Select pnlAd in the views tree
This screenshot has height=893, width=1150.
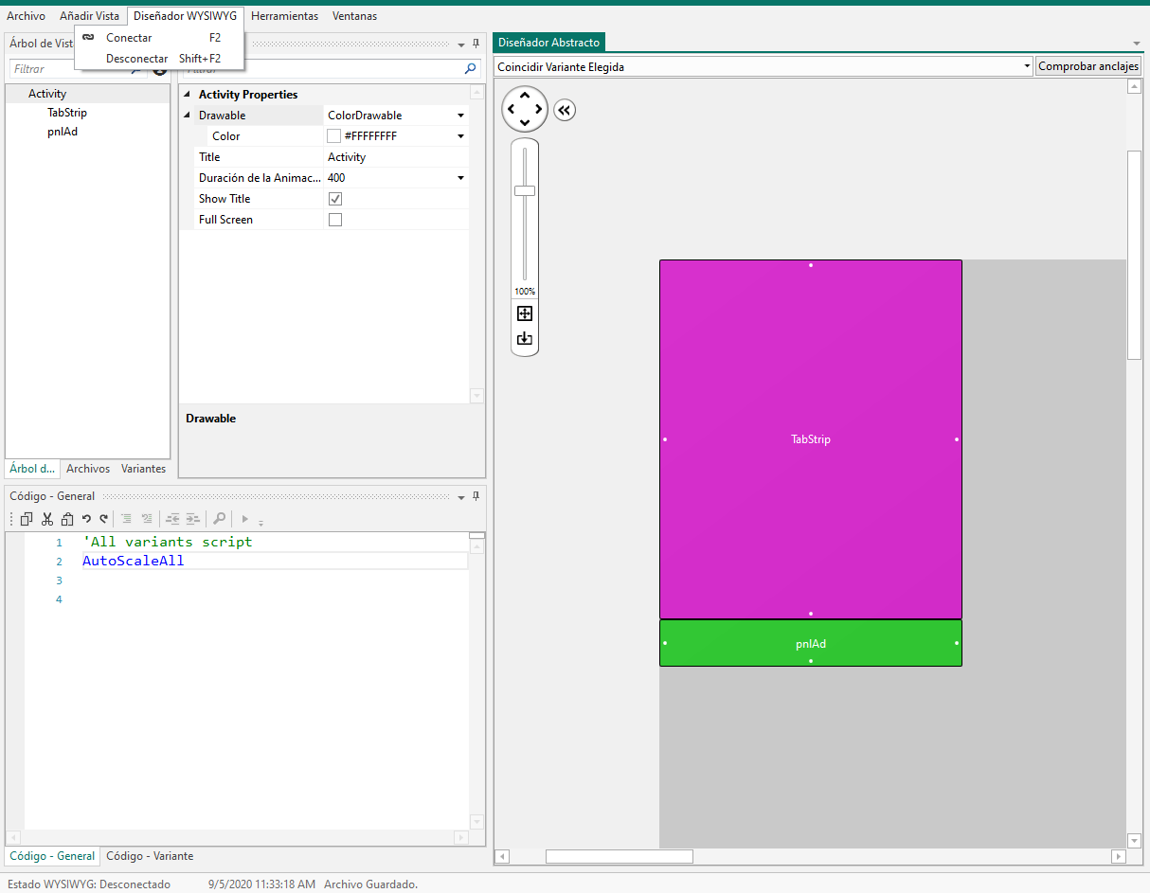63,132
